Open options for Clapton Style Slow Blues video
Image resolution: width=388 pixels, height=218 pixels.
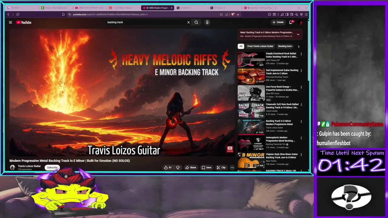(x=301, y=155)
